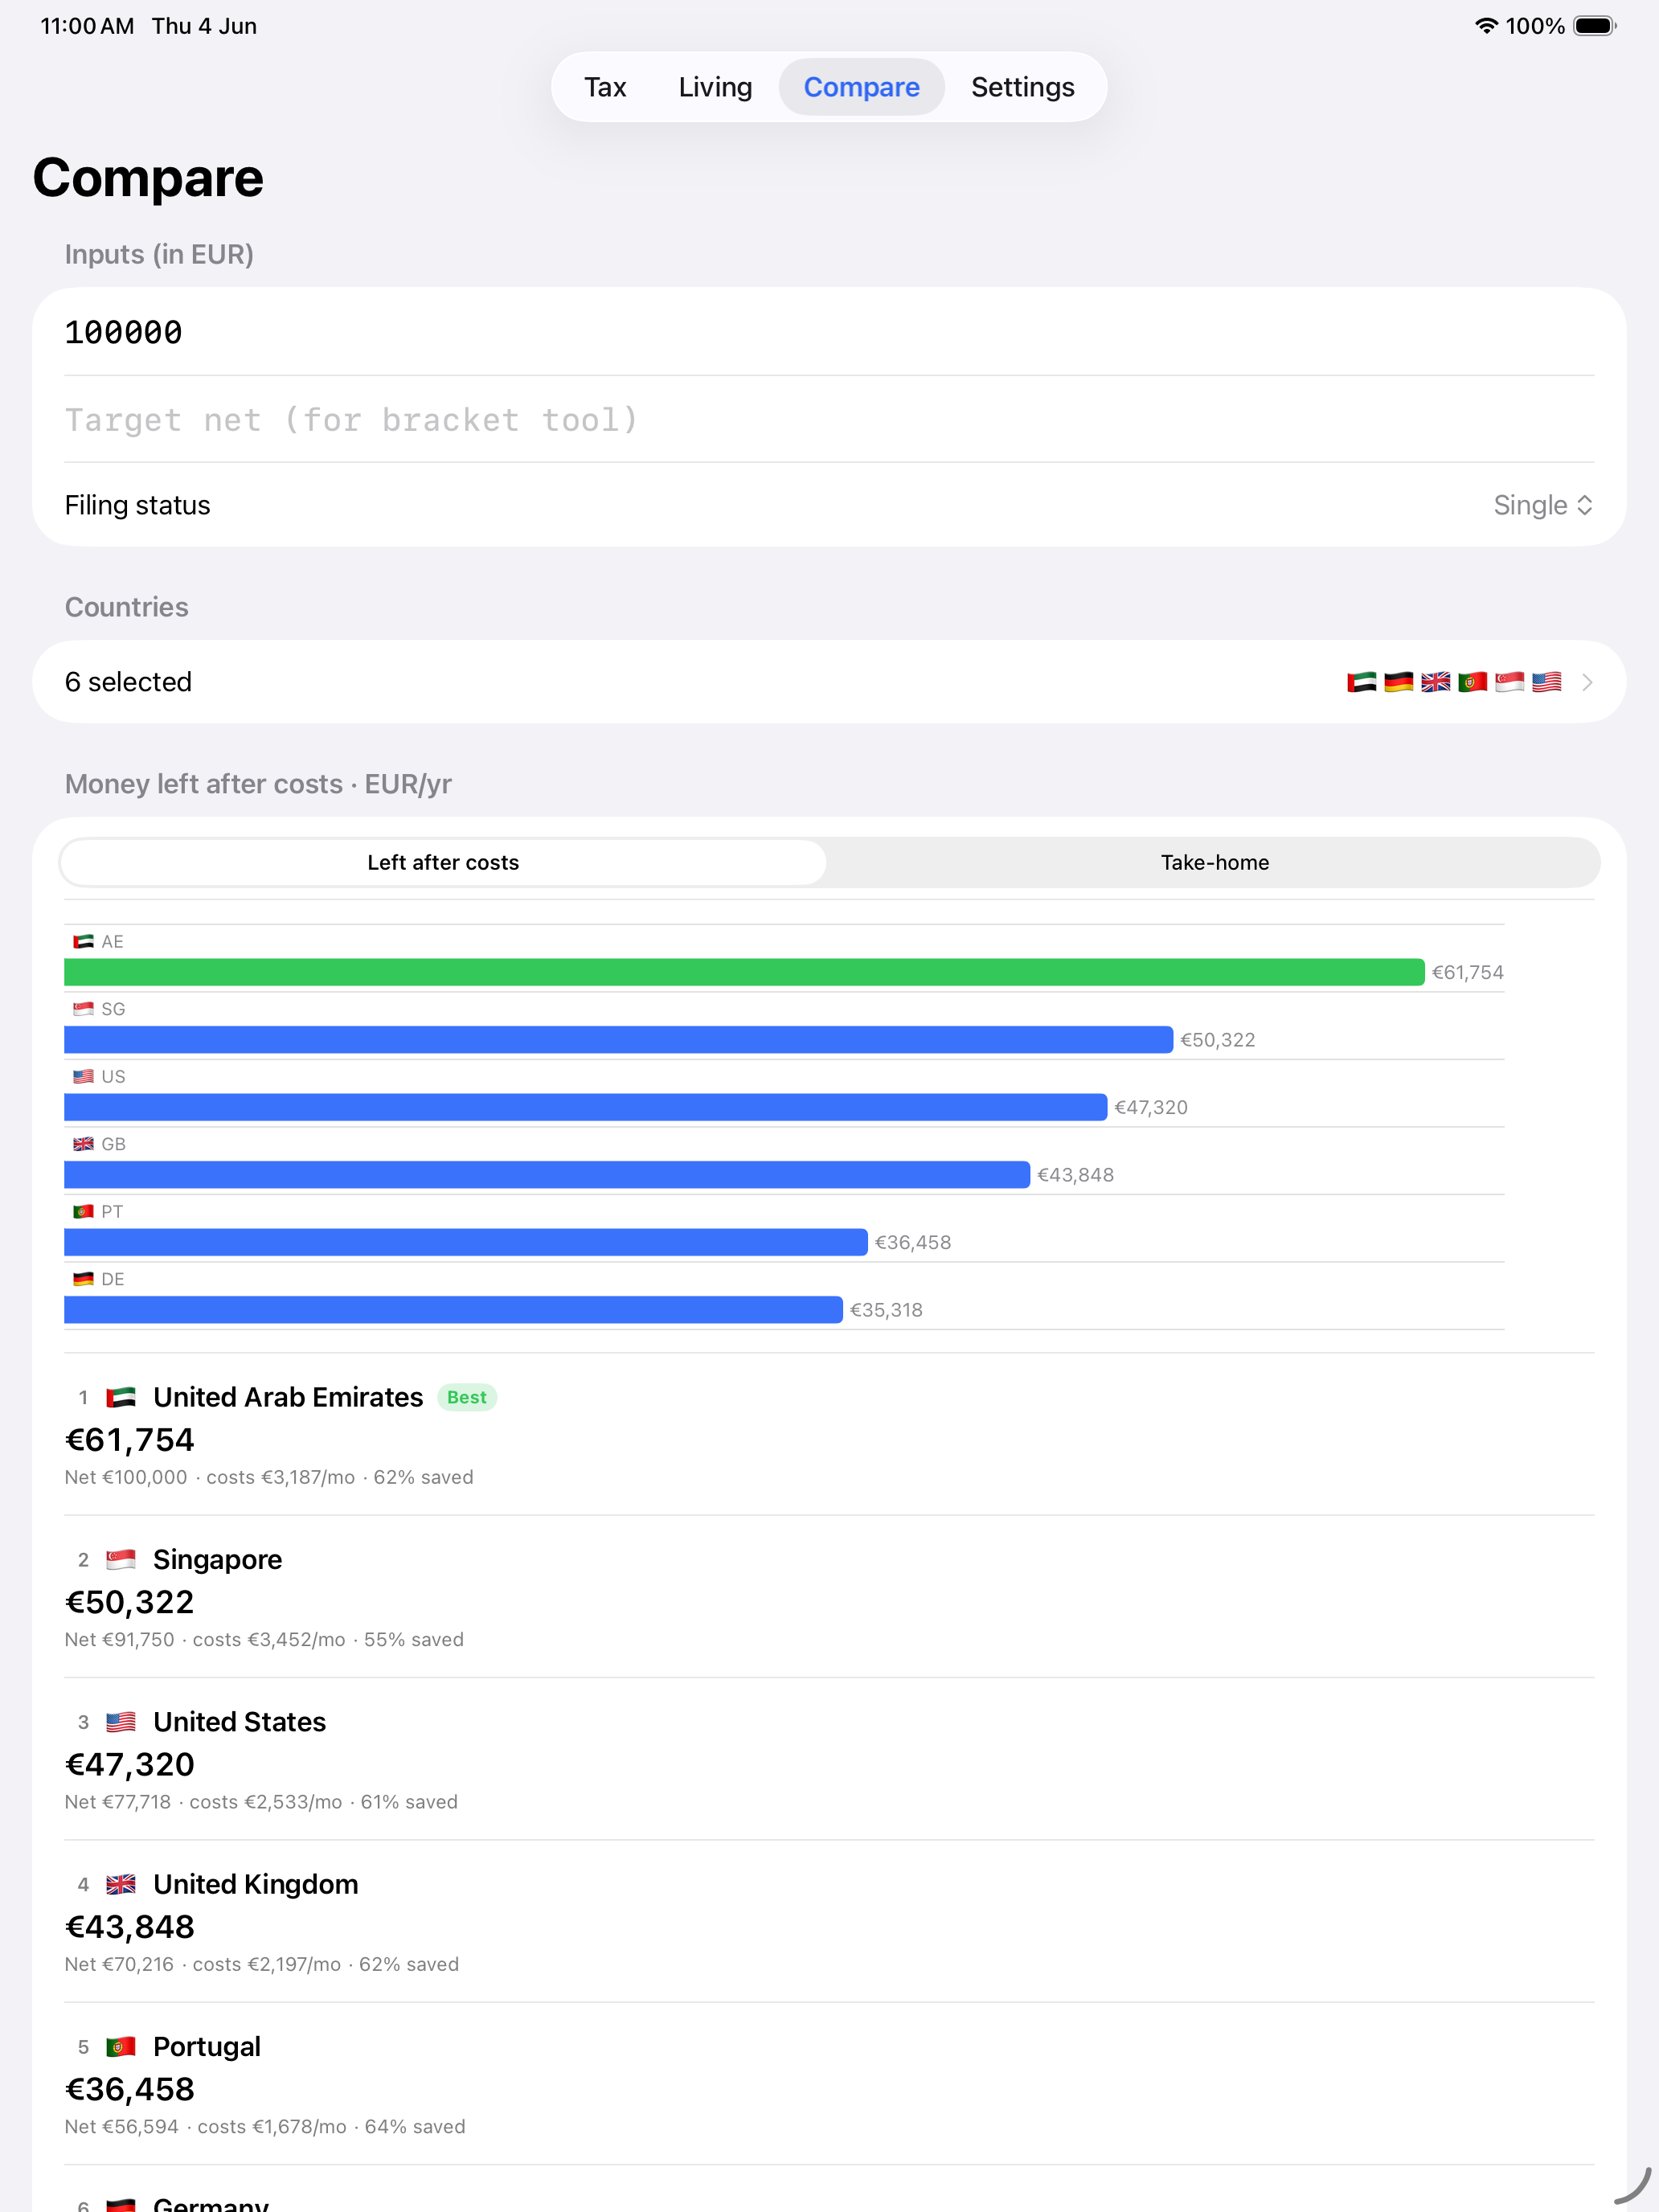Click the UK flag in countries row
Image resolution: width=1659 pixels, height=2212 pixels.
tap(1435, 682)
